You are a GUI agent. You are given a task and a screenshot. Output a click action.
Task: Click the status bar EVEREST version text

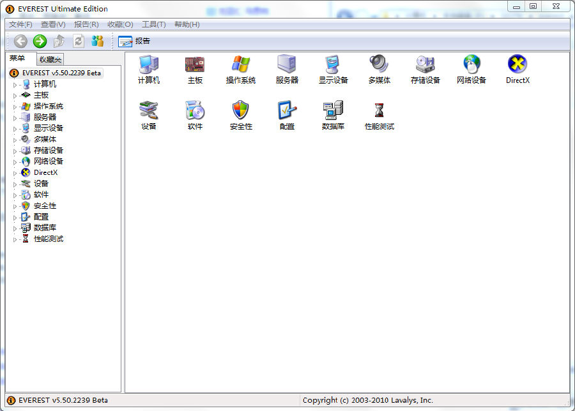(x=63, y=400)
